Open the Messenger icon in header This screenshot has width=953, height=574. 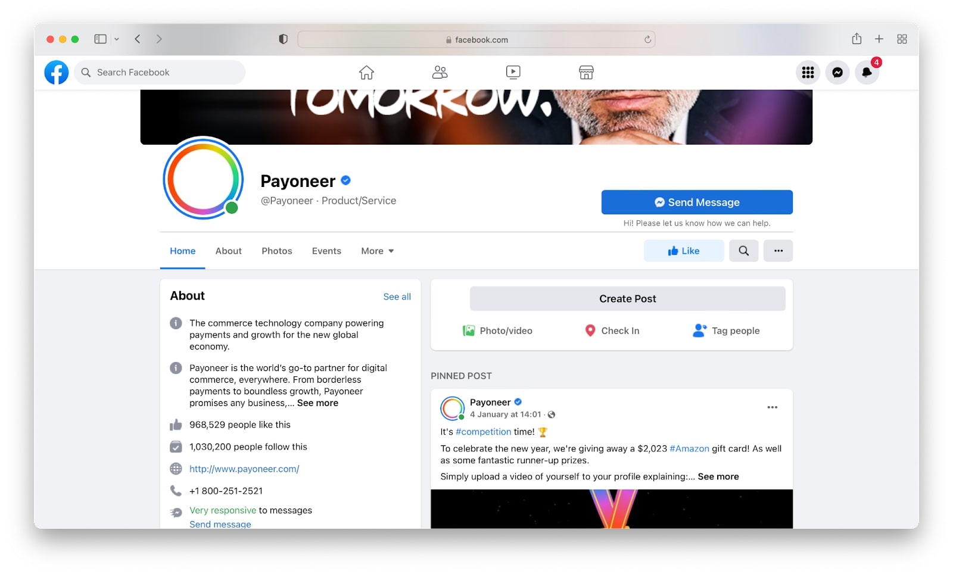[x=837, y=73]
